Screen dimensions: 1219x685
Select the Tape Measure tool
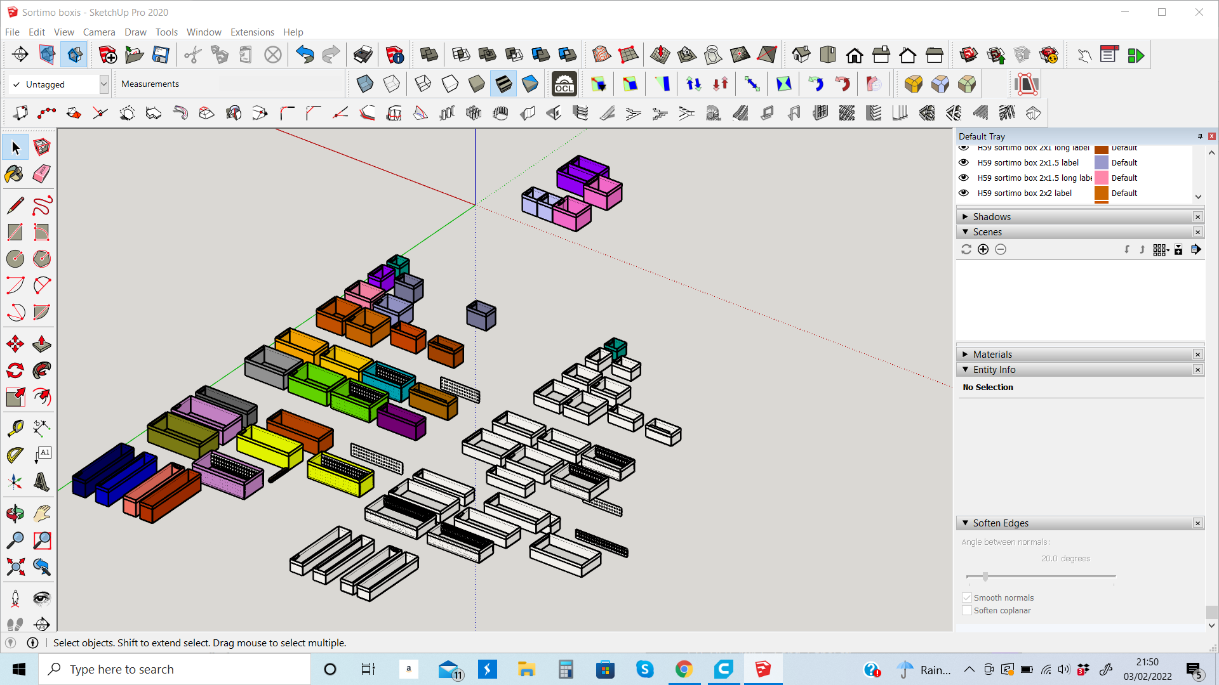click(15, 428)
